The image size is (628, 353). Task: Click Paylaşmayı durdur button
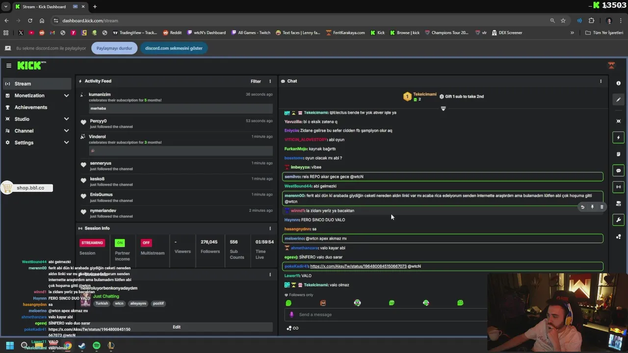tap(114, 48)
